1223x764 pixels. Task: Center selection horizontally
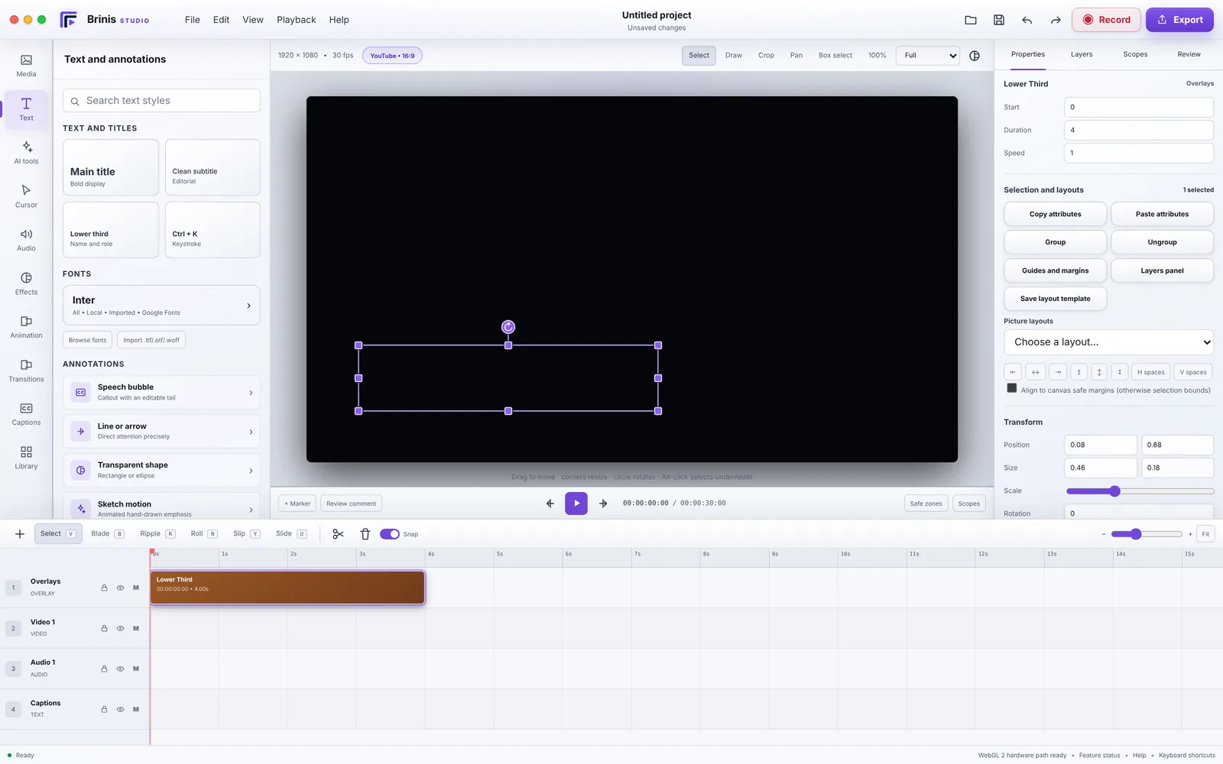coord(1036,372)
